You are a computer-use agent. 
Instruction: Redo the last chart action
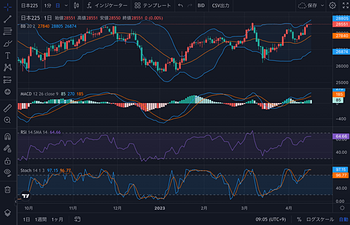tap(190, 6)
